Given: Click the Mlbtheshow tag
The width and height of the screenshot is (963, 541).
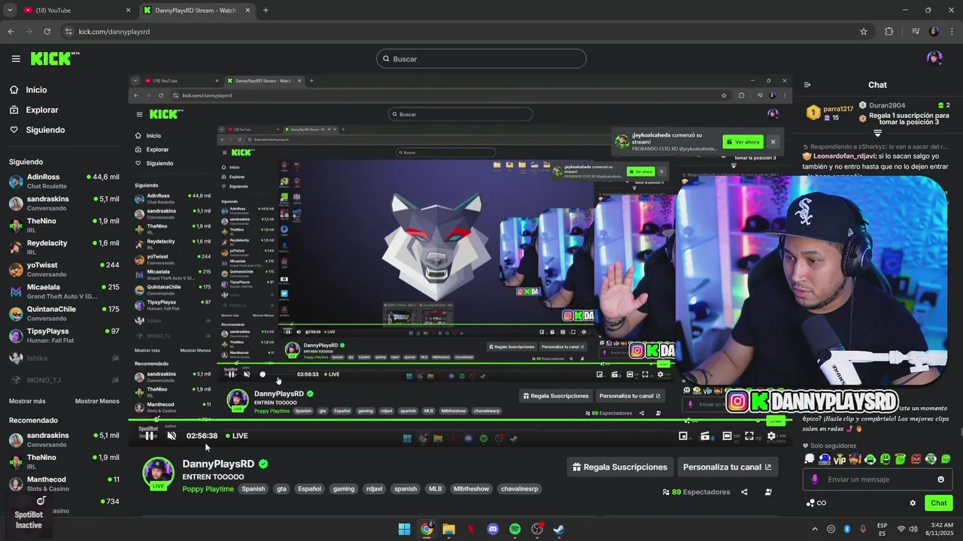Looking at the screenshot, I should [x=471, y=489].
